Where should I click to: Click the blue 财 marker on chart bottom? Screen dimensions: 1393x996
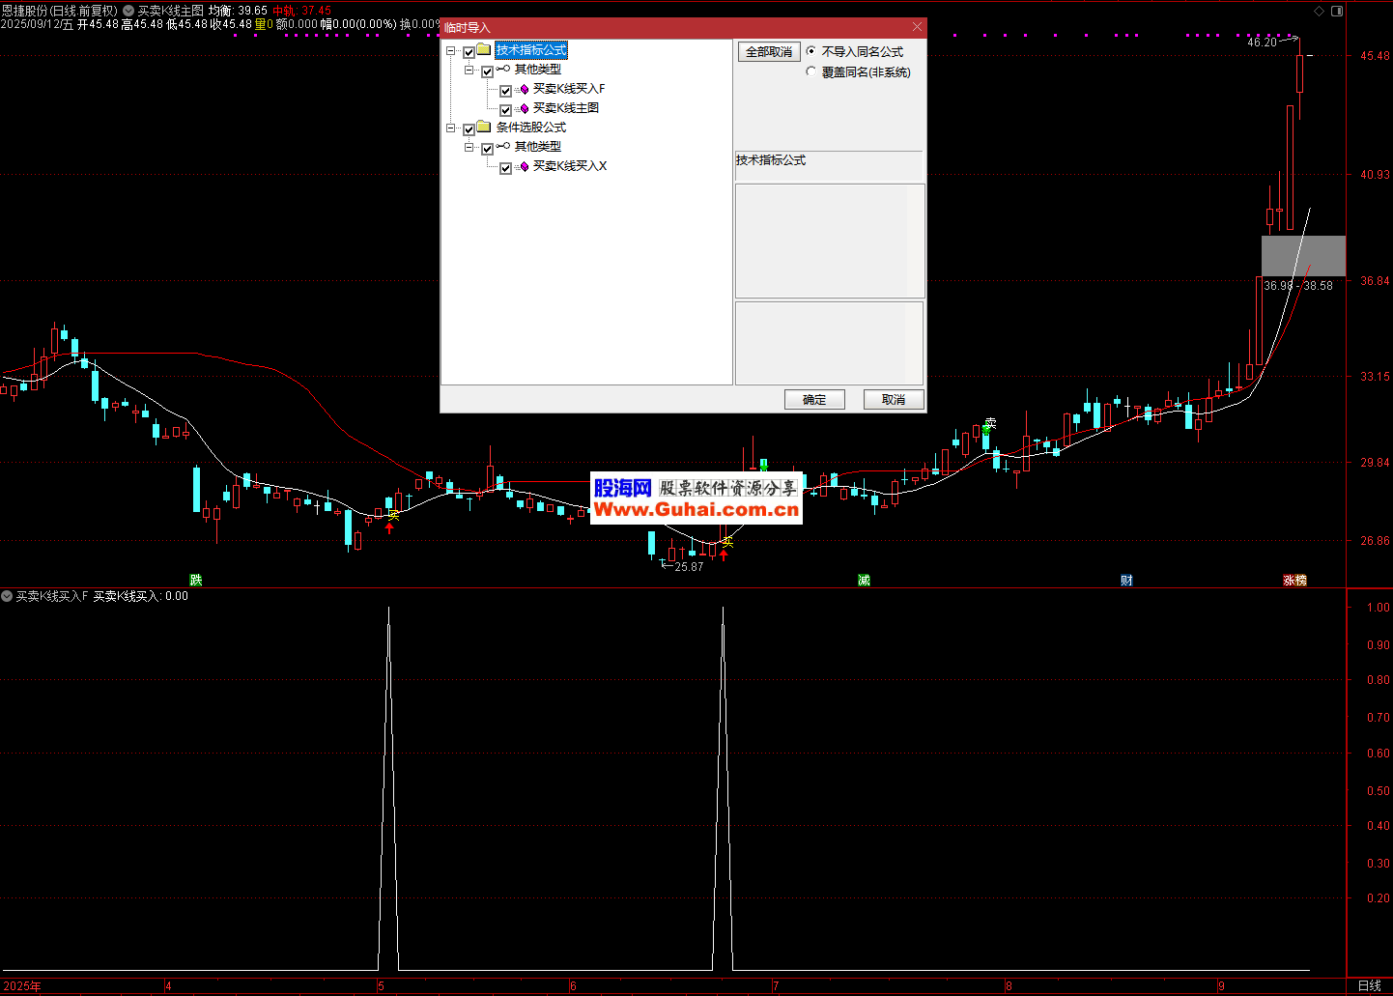(1126, 580)
